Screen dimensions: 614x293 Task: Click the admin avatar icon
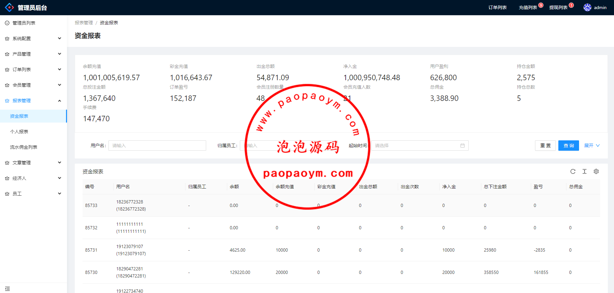pos(587,7)
